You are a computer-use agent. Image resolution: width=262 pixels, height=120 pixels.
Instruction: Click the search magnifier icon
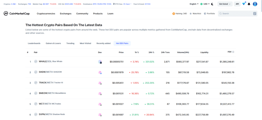tap(221, 14)
